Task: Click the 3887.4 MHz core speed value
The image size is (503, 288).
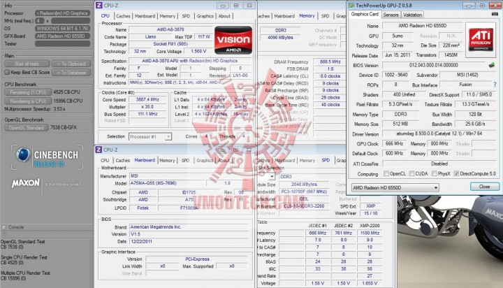Action: coord(147,99)
